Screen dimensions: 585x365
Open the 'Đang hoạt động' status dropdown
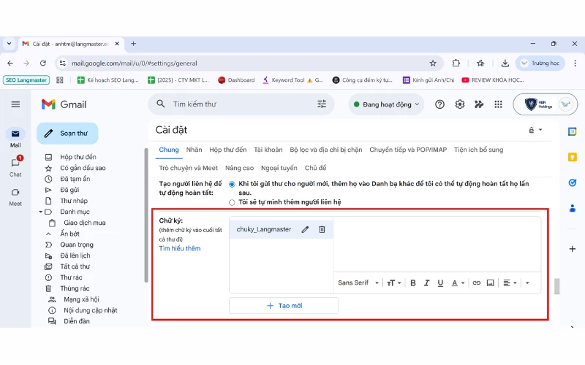pyautogui.click(x=387, y=104)
